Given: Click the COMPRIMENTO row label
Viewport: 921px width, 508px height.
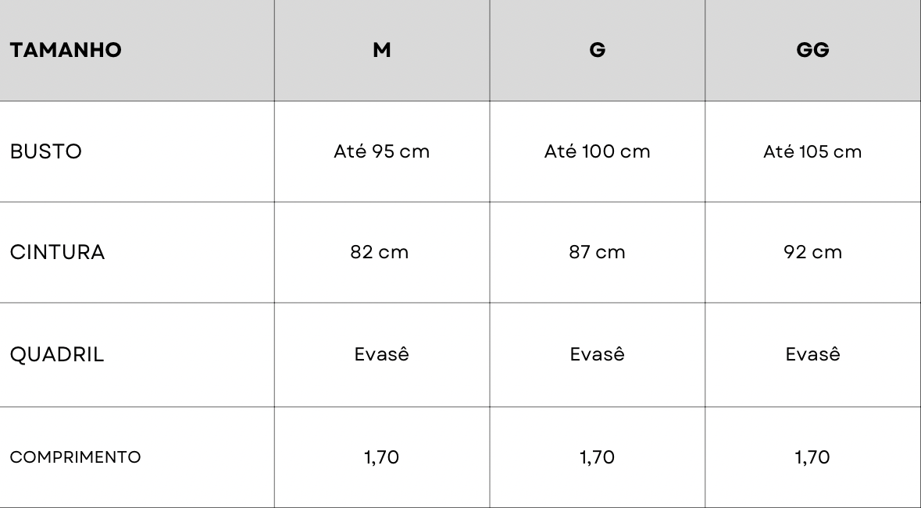Looking at the screenshot, I should tap(75, 457).
